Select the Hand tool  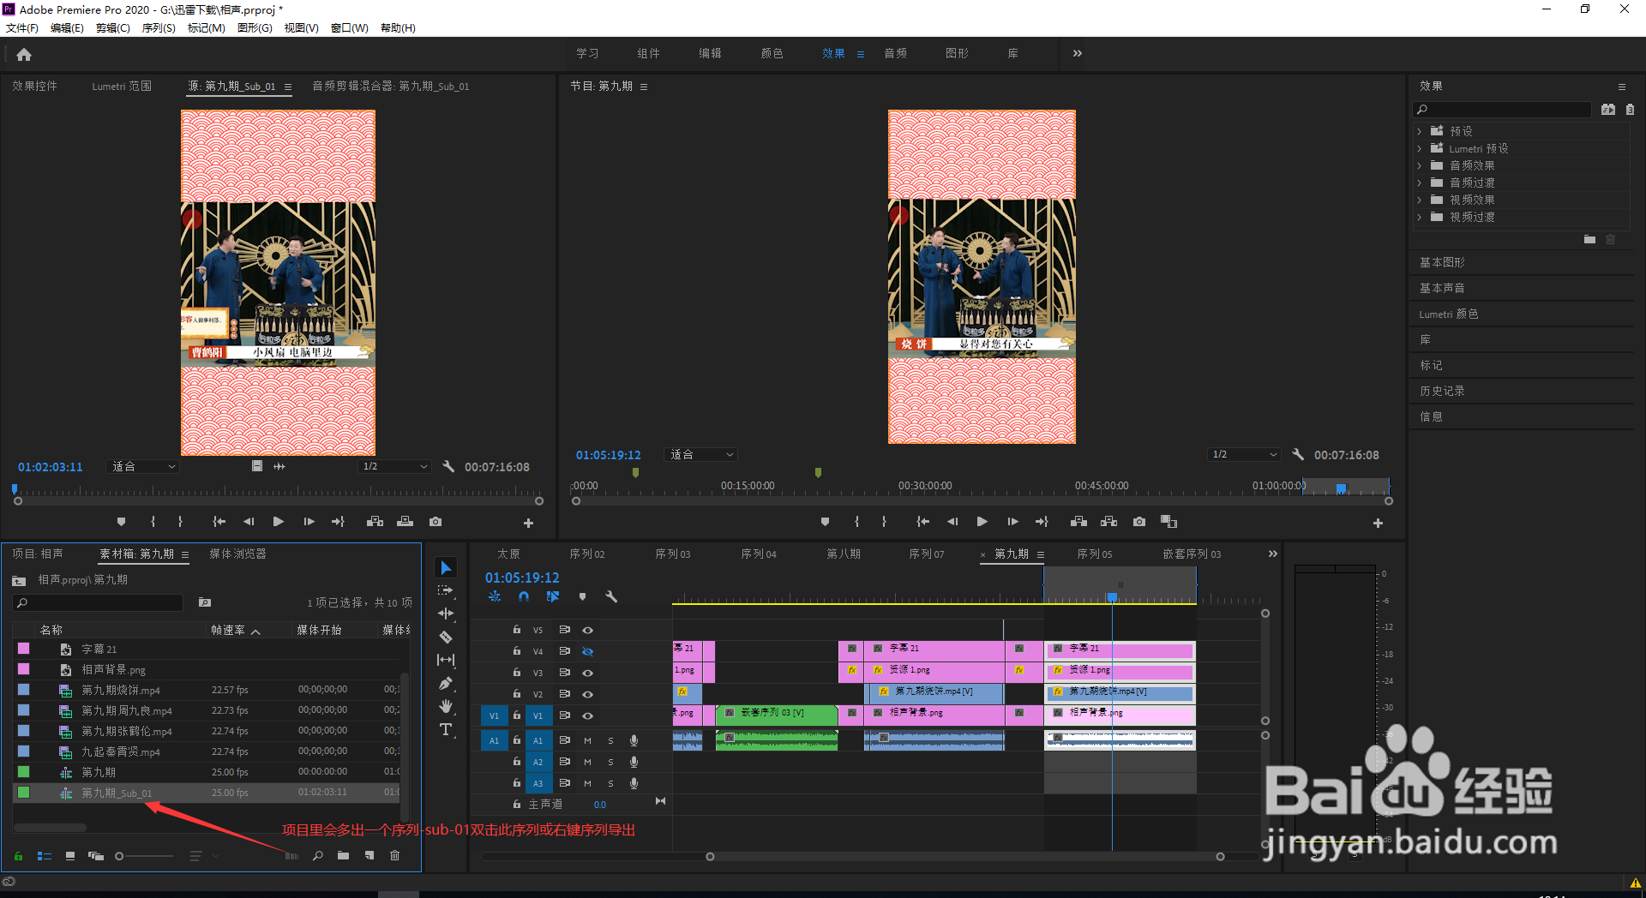pos(446,706)
